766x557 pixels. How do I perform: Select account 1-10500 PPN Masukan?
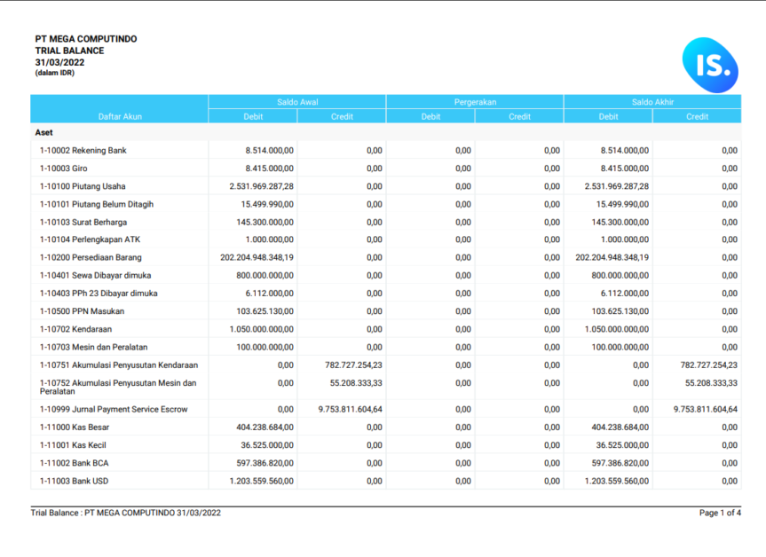pos(82,311)
